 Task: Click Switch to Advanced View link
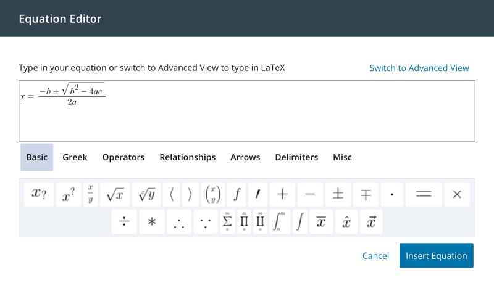419,68
